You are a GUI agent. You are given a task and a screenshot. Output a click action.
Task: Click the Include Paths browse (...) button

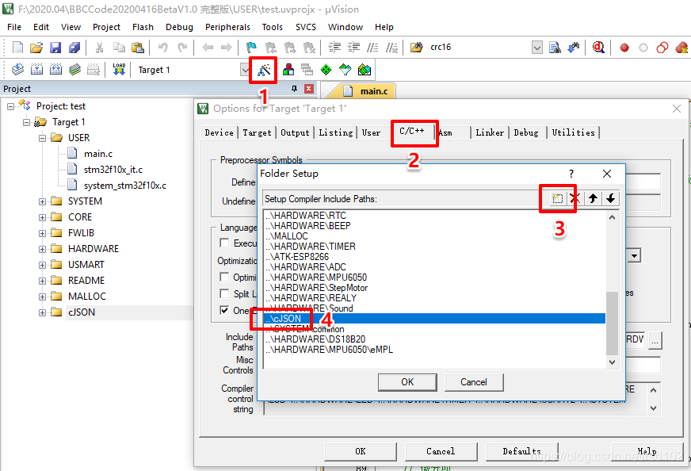(655, 340)
